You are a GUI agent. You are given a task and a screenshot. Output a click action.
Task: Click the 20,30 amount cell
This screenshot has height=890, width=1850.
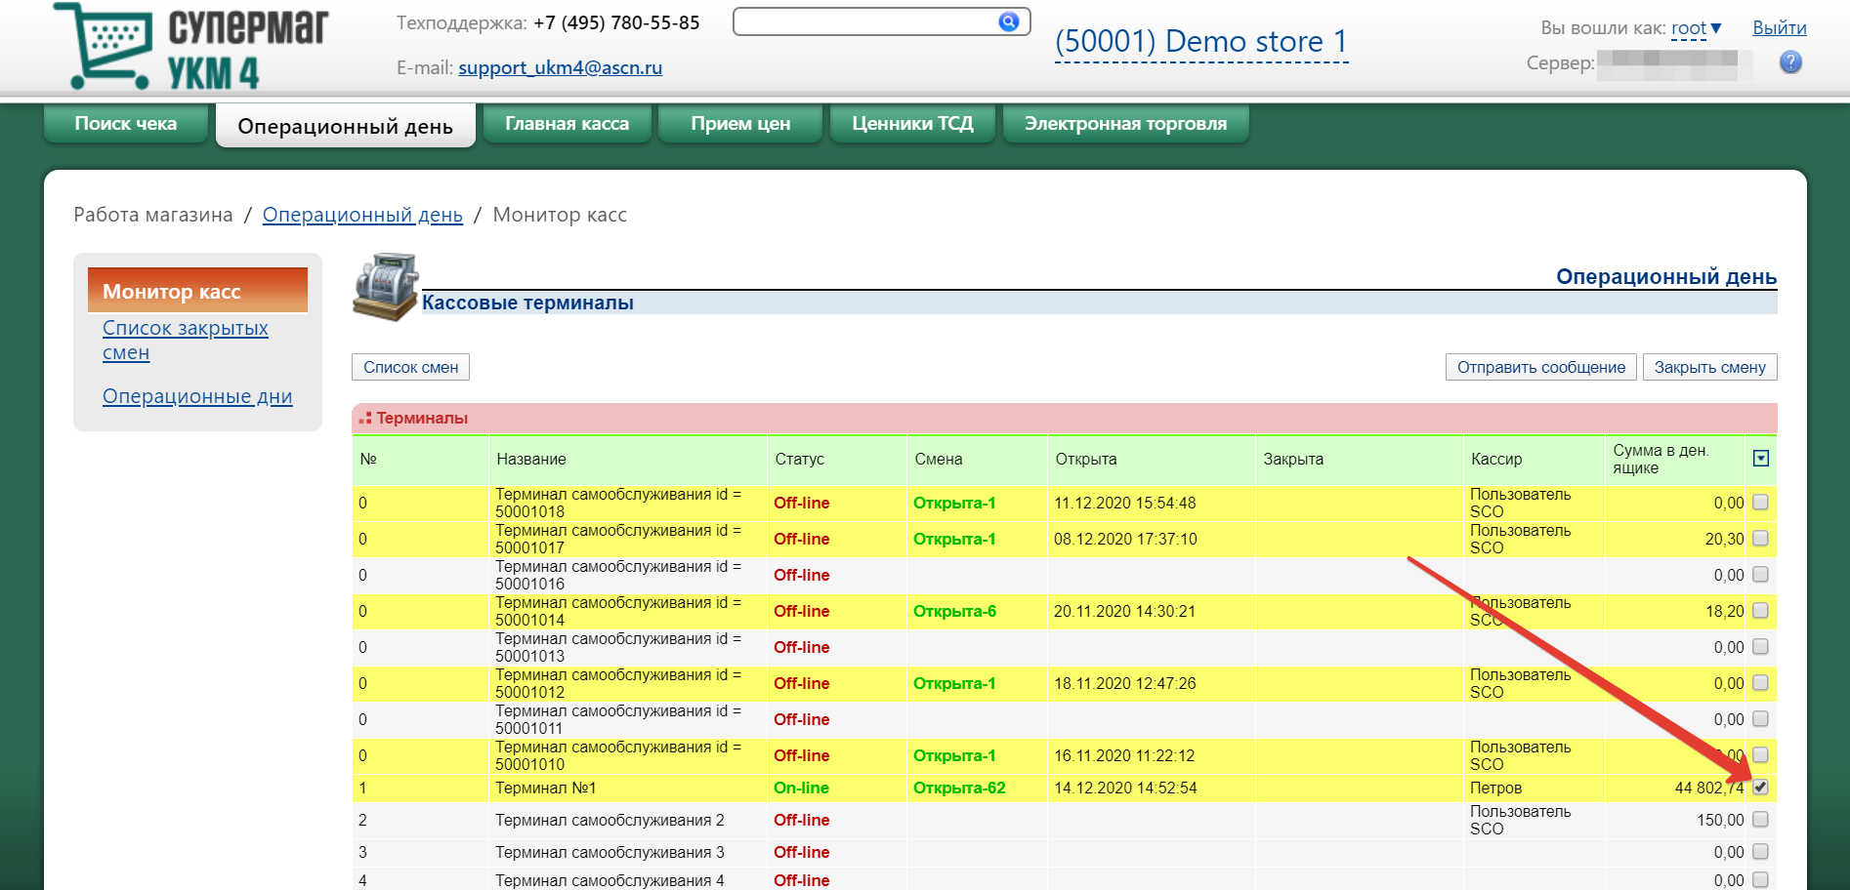click(1724, 539)
